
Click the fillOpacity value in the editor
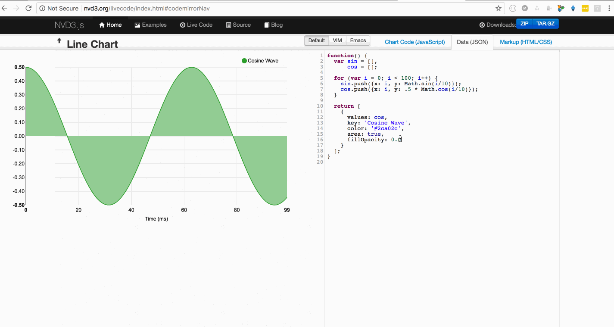click(396, 140)
